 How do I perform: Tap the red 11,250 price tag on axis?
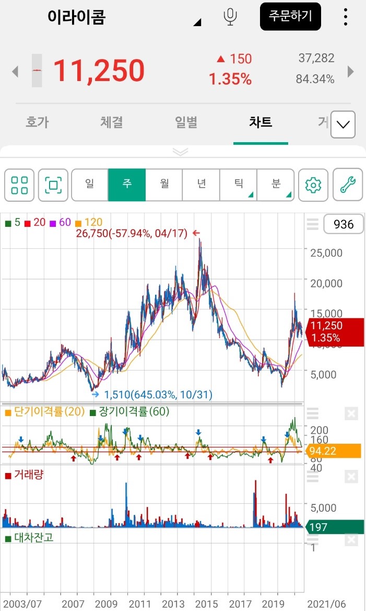click(336, 331)
